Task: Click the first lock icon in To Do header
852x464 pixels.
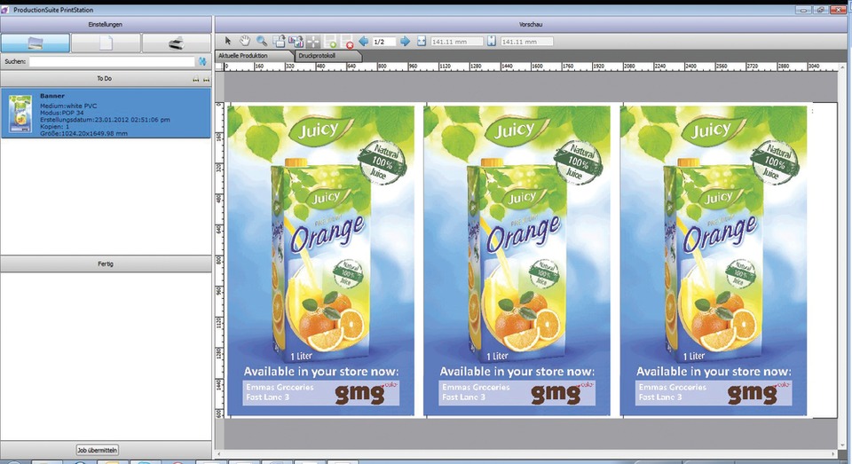Action: (195, 79)
